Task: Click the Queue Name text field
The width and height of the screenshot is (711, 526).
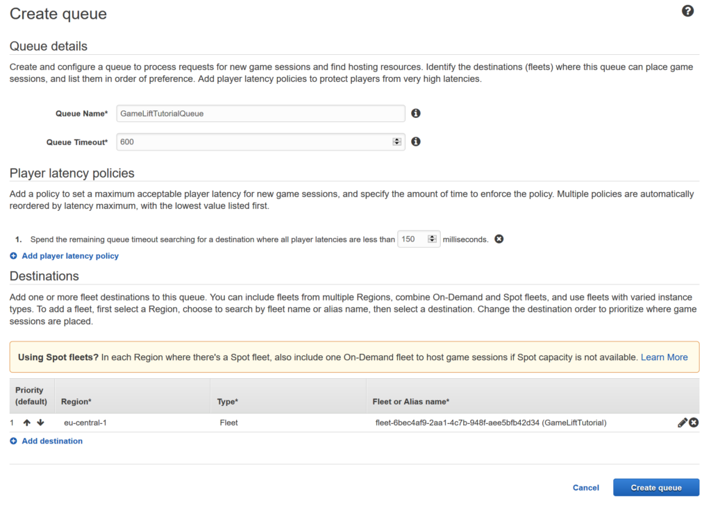Action: 260,113
